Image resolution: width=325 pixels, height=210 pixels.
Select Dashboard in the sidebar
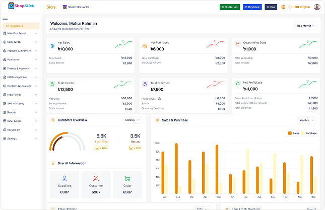click(21, 26)
